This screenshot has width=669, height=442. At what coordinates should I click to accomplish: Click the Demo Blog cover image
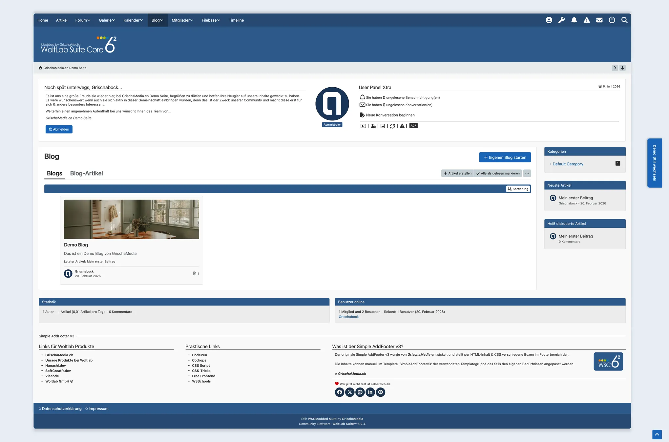click(x=131, y=219)
